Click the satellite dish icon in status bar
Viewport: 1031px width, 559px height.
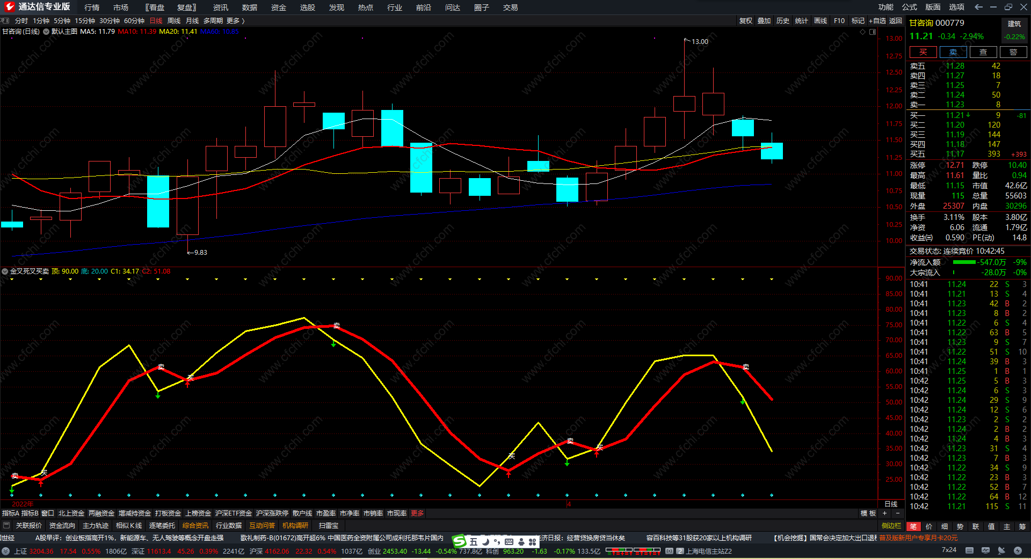[1001, 550]
